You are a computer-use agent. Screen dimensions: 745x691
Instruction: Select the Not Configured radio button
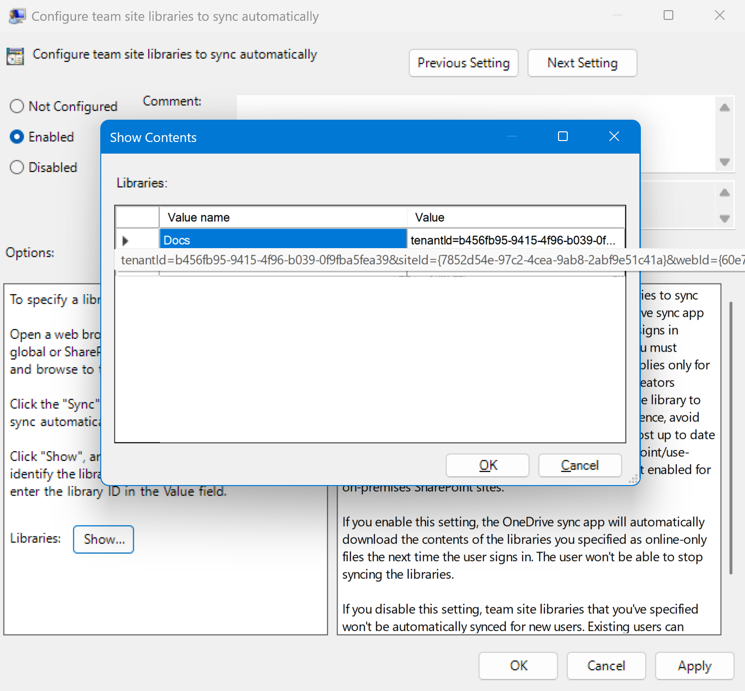17,106
